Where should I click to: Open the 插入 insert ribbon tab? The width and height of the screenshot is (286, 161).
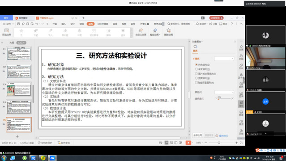[64, 24]
